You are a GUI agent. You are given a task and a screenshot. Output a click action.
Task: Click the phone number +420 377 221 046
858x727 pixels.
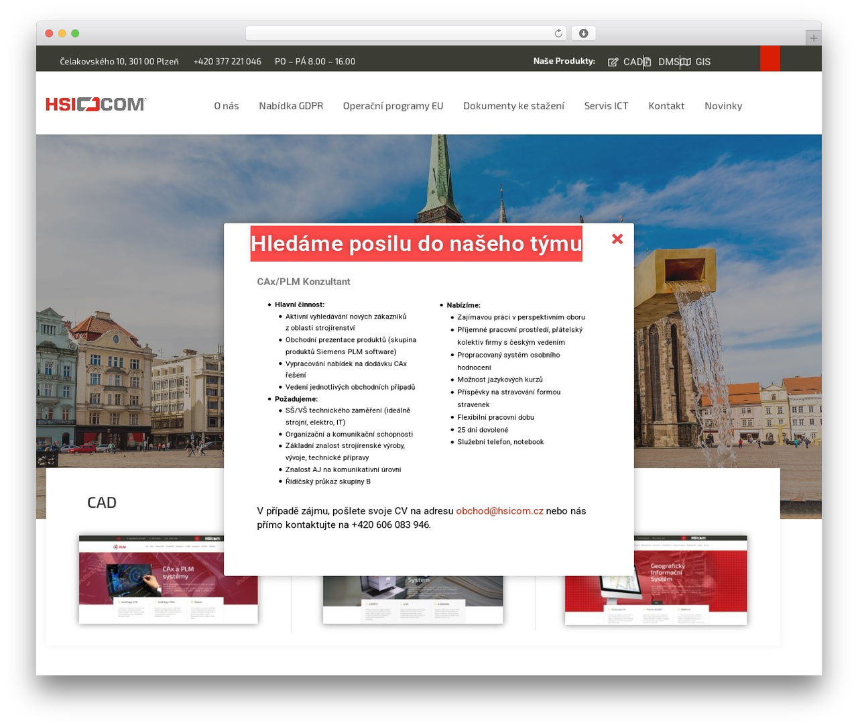227,62
